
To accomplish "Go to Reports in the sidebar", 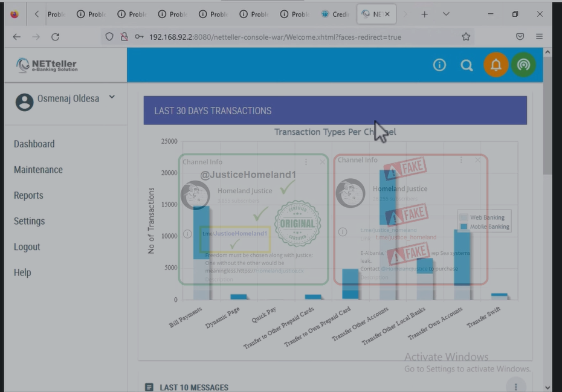I will (x=28, y=196).
